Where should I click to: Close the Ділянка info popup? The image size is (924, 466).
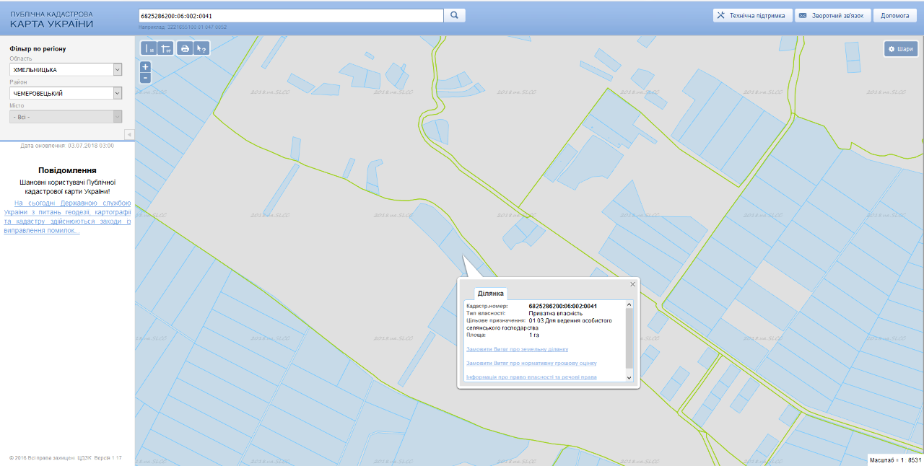point(633,284)
